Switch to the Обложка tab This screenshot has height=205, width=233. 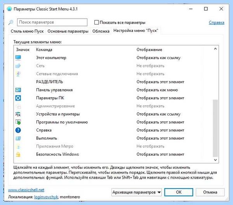pos(101,31)
